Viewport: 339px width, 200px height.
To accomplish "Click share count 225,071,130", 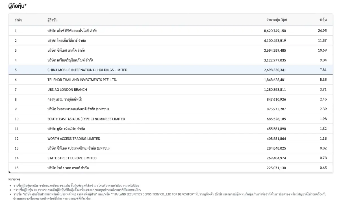I will (x=276, y=168).
